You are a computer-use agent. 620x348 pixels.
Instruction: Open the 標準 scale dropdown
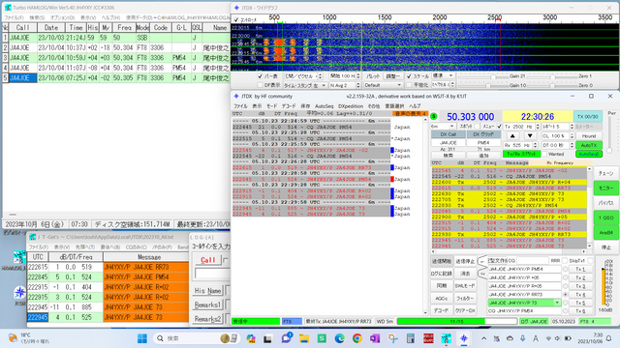pos(443,75)
